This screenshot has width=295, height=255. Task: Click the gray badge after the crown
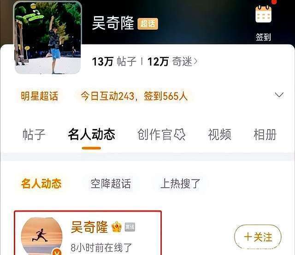130,227
